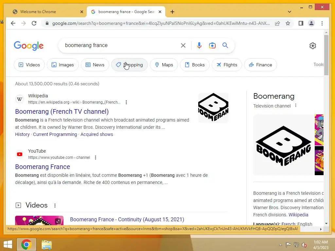The image size is (335, 251).
Task: Reload the Google search page
Action: pos(34,23)
